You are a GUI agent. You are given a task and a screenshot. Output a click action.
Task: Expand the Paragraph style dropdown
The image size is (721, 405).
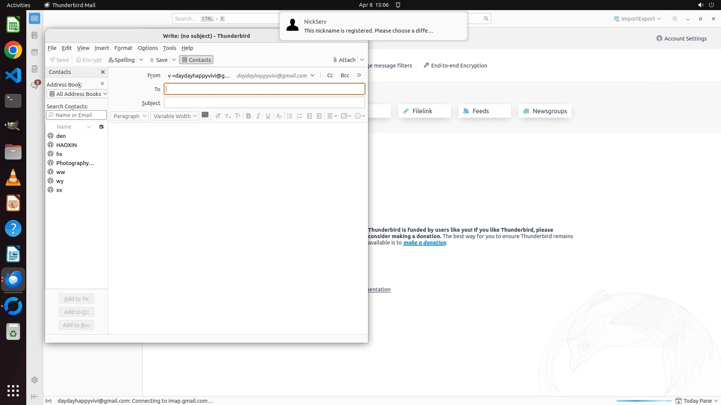pos(129,116)
